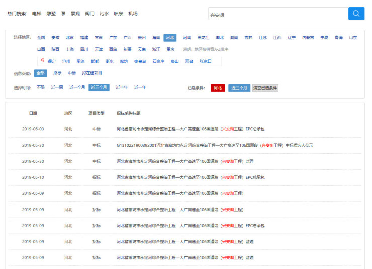Set time range to 近一年
The width and height of the screenshot is (372, 269).
pos(140,87)
